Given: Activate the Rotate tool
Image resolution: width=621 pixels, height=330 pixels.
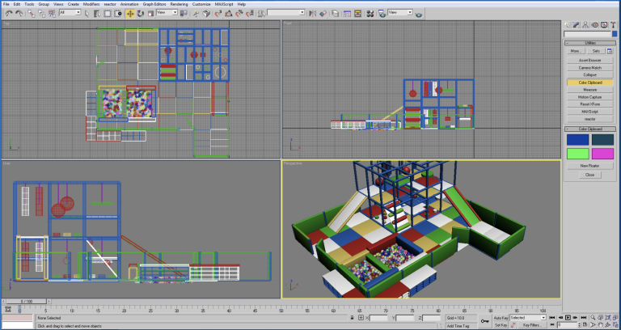Looking at the screenshot, I should [x=140, y=13].
